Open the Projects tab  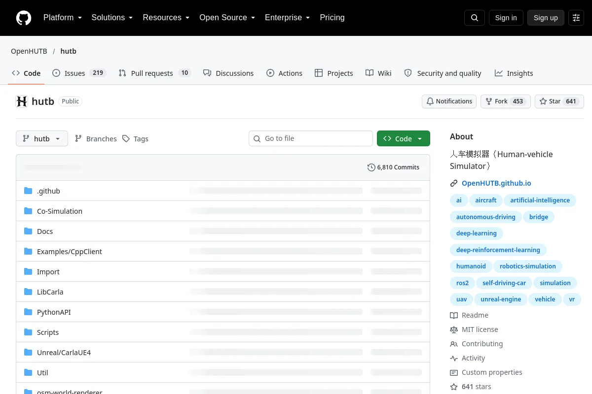pos(334,73)
